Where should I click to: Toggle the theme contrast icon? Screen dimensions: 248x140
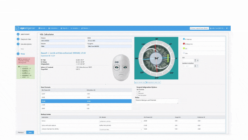coord(227,28)
